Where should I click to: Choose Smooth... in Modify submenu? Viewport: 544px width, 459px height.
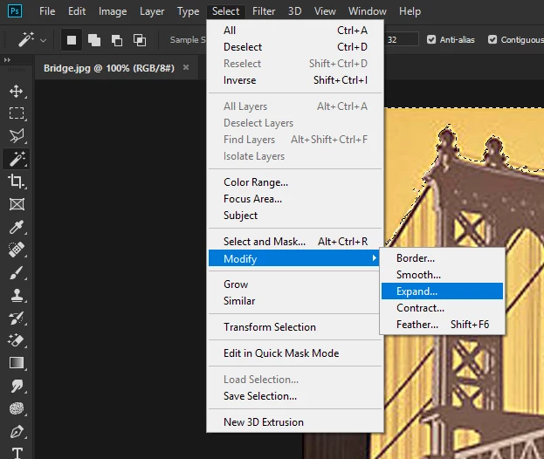[x=443, y=275]
